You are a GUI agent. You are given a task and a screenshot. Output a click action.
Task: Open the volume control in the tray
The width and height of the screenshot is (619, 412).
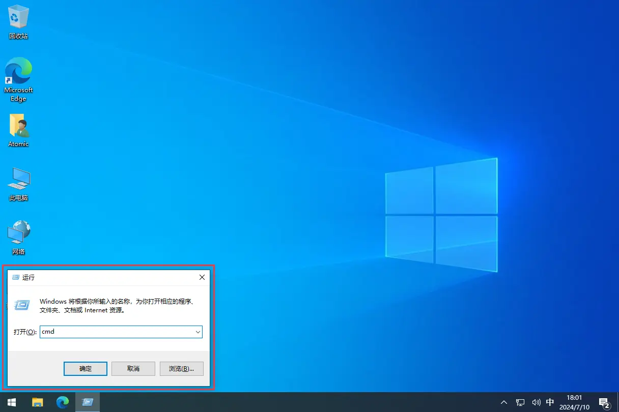(536, 402)
